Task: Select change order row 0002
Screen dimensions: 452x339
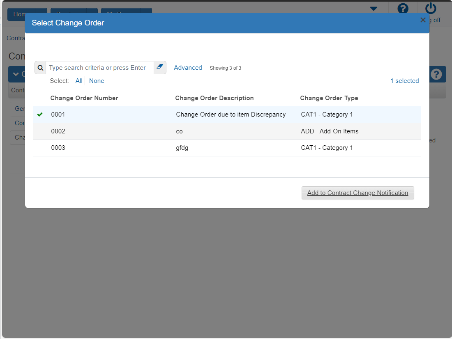Action: coord(227,131)
